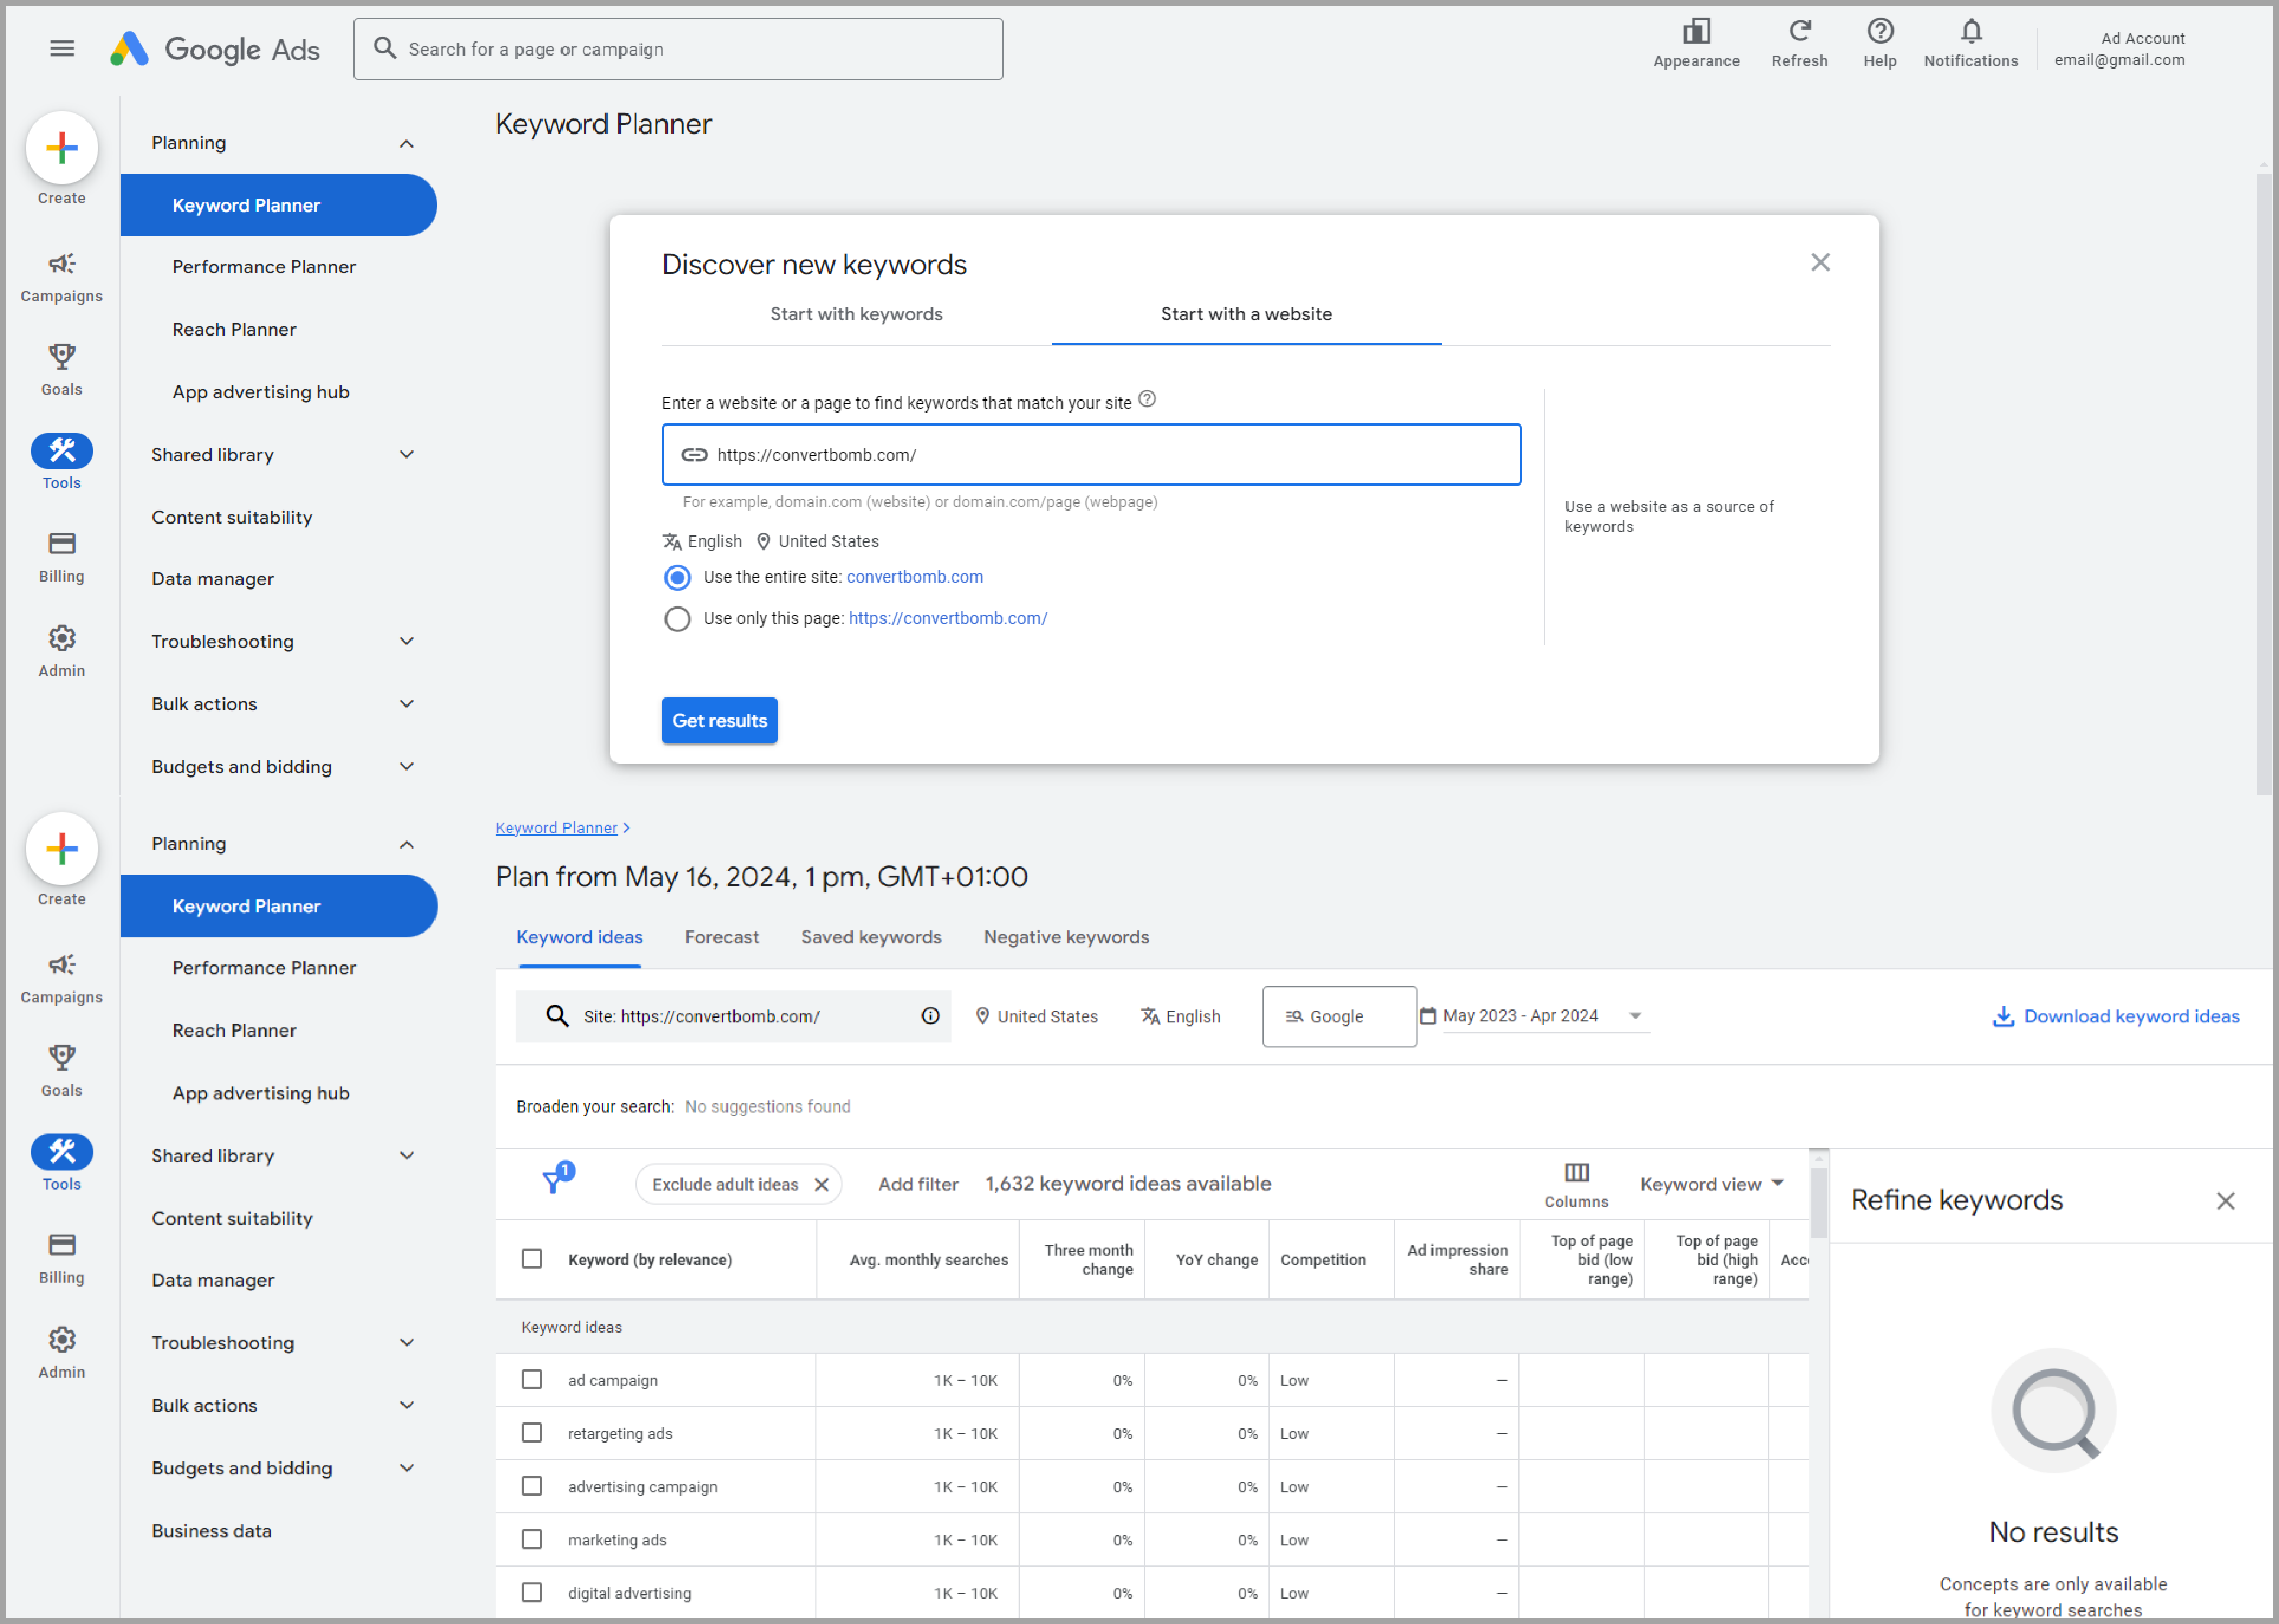
Task: Open Goals trophy icon in the top sidebar
Action: (x=62, y=357)
